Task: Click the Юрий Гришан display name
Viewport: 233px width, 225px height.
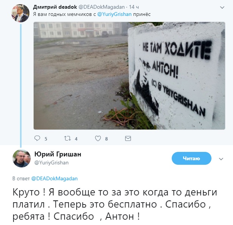Action: click(x=58, y=154)
